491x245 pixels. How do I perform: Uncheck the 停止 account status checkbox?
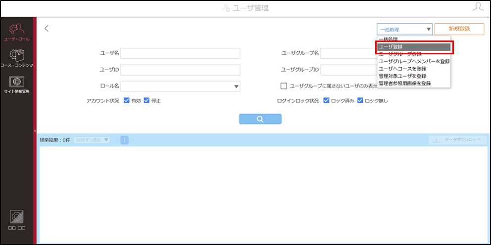point(147,101)
